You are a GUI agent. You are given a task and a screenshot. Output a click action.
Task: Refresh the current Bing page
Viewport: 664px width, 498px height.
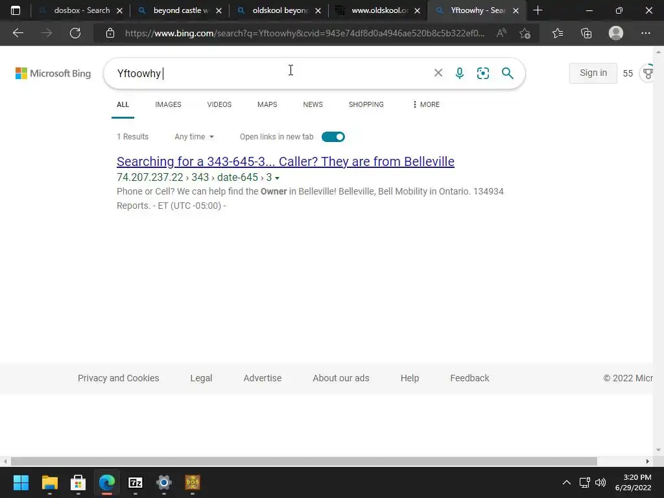point(75,33)
